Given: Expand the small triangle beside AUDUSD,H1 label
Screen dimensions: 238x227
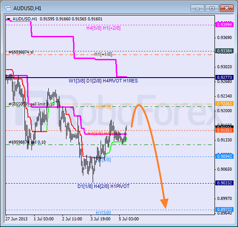Looking at the screenshot, I should pyautogui.click(x=9, y=19).
